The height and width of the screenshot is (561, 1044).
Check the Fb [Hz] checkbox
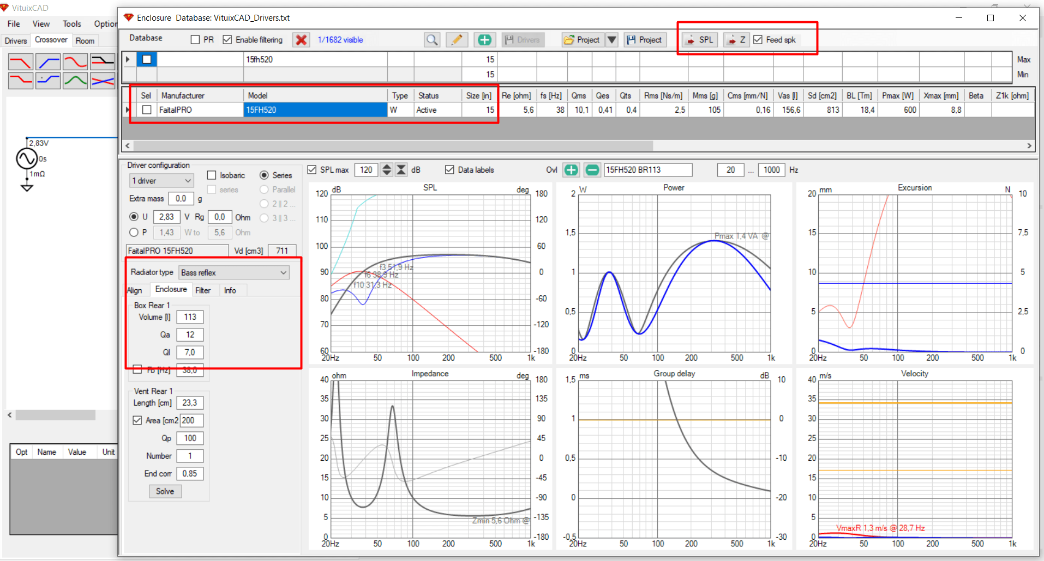(x=137, y=370)
